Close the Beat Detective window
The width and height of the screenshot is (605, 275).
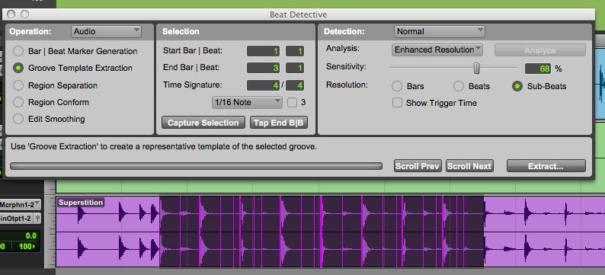point(11,14)
